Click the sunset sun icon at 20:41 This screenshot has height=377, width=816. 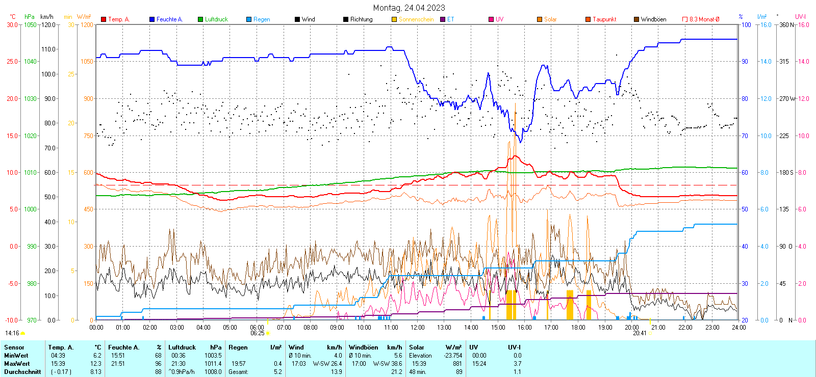tap(650, 333)
